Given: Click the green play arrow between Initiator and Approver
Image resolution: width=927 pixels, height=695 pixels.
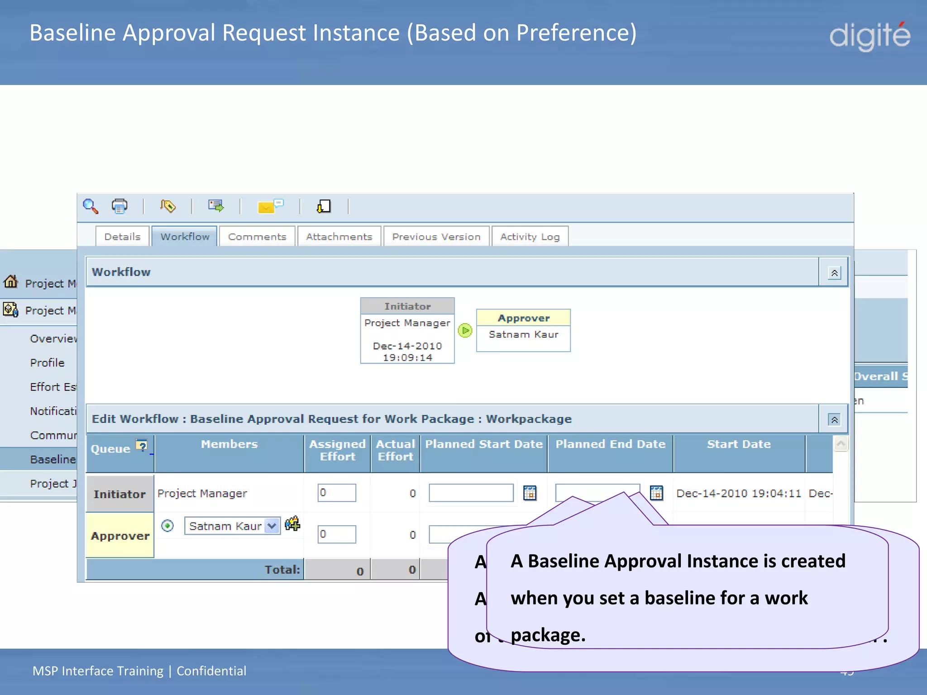Looking at the screenshot, I should coord(465,330).
